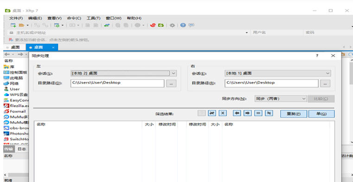Screen dimensions: 353x182
Task: Open the 编辑(E) menu
Action: coord(35,18)
